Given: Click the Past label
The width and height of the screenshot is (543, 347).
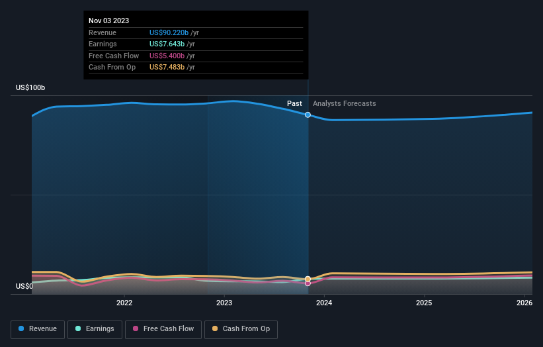Looking at the screenshot, I should point(294,104).
